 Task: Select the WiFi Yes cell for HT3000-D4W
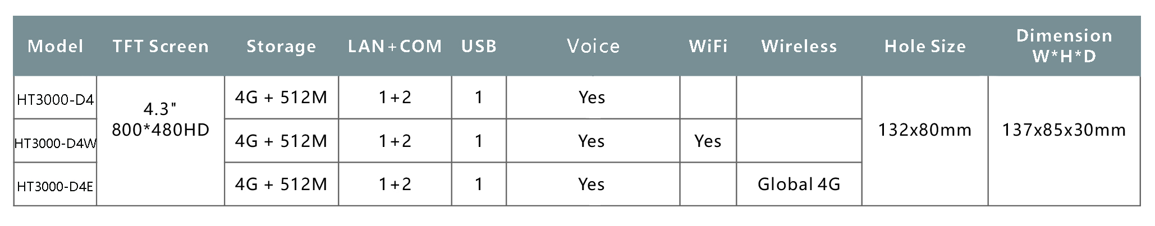click(708, 141)
